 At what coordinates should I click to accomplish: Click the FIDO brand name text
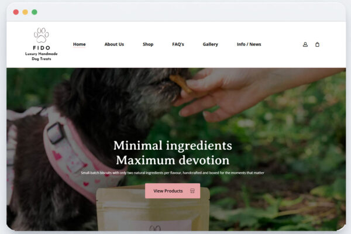tap(42, 48)
